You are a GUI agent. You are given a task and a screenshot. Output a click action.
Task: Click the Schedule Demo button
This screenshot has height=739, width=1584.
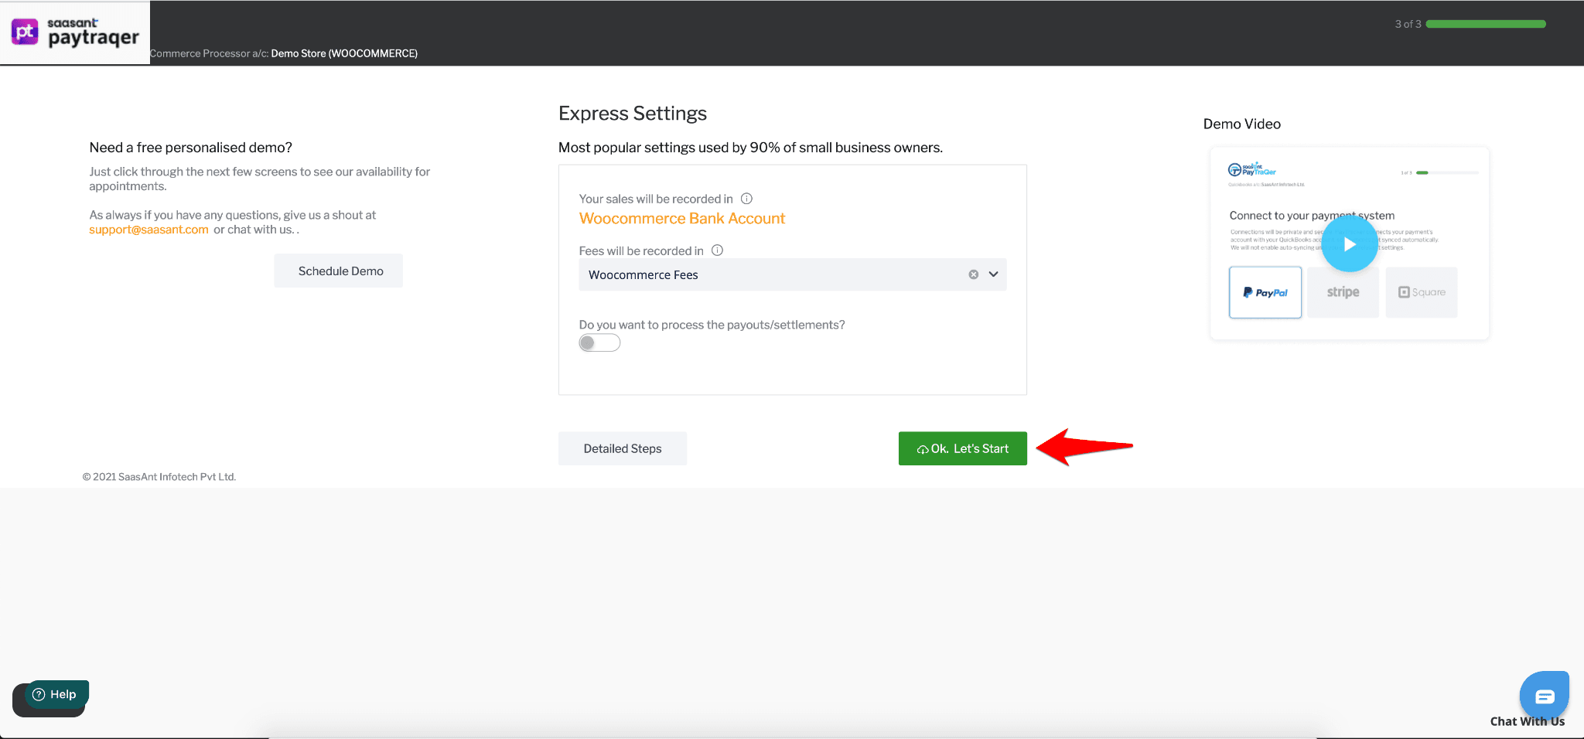340,271
